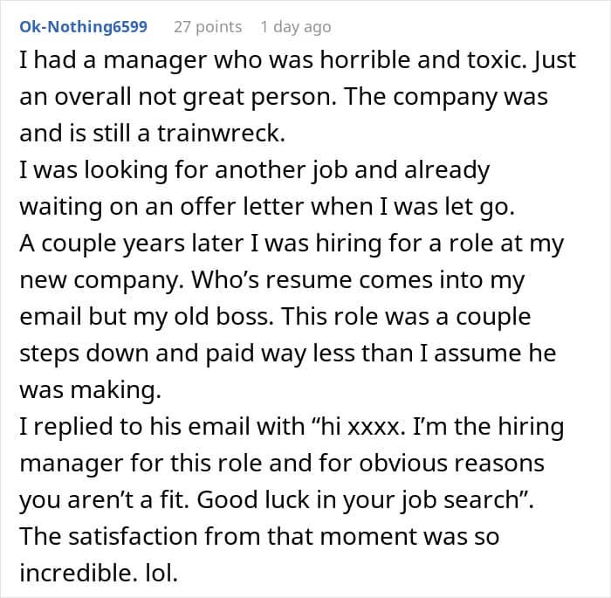611x598 pixels.
Task: Click the word "trainwreck" in the comment
Action: 222,133
